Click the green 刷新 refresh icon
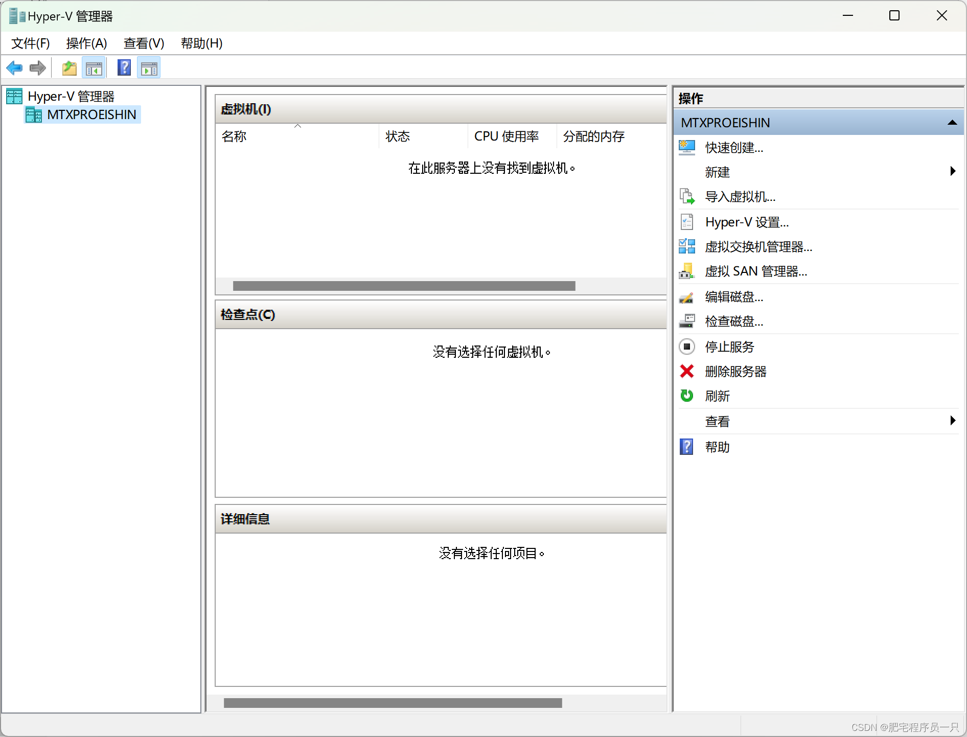The image size is (967, 737). click(x=687, y=396)
